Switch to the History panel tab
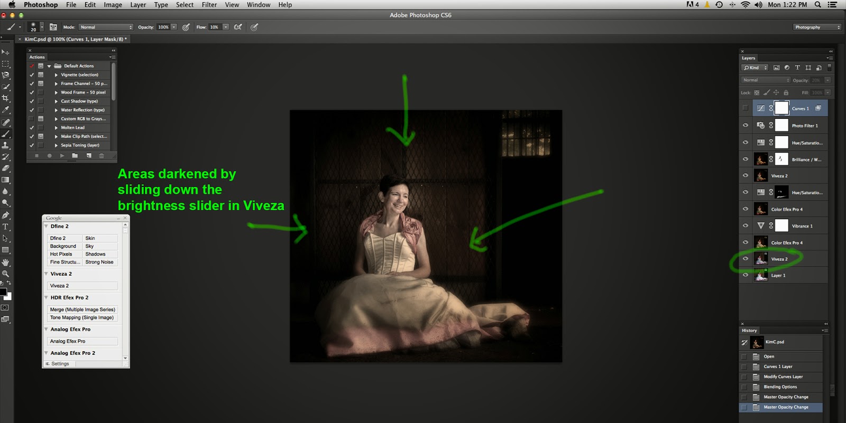 pos(749,331)
